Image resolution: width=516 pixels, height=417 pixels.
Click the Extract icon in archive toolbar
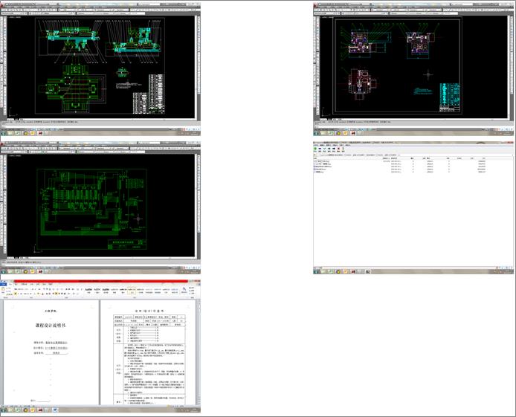(320, 149)
